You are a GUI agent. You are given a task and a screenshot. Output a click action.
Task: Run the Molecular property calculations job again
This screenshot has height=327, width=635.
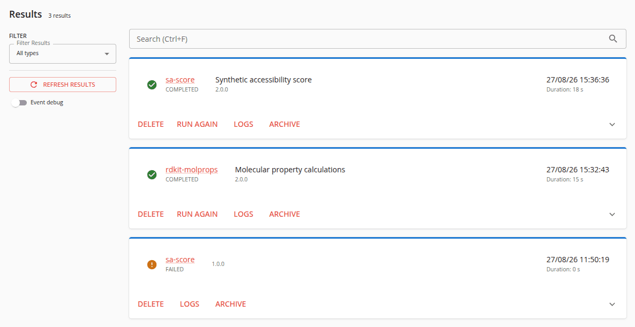tap(197, 214)
